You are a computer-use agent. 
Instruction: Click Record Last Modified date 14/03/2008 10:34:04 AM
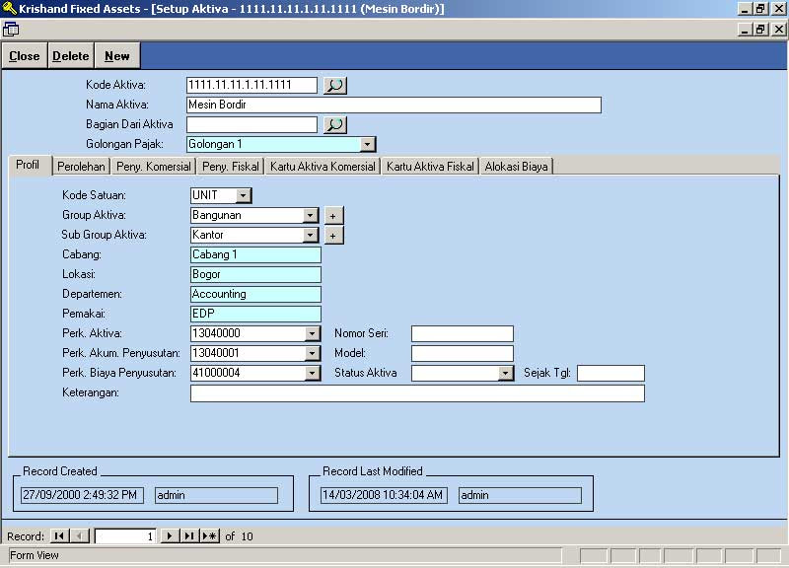384,495
